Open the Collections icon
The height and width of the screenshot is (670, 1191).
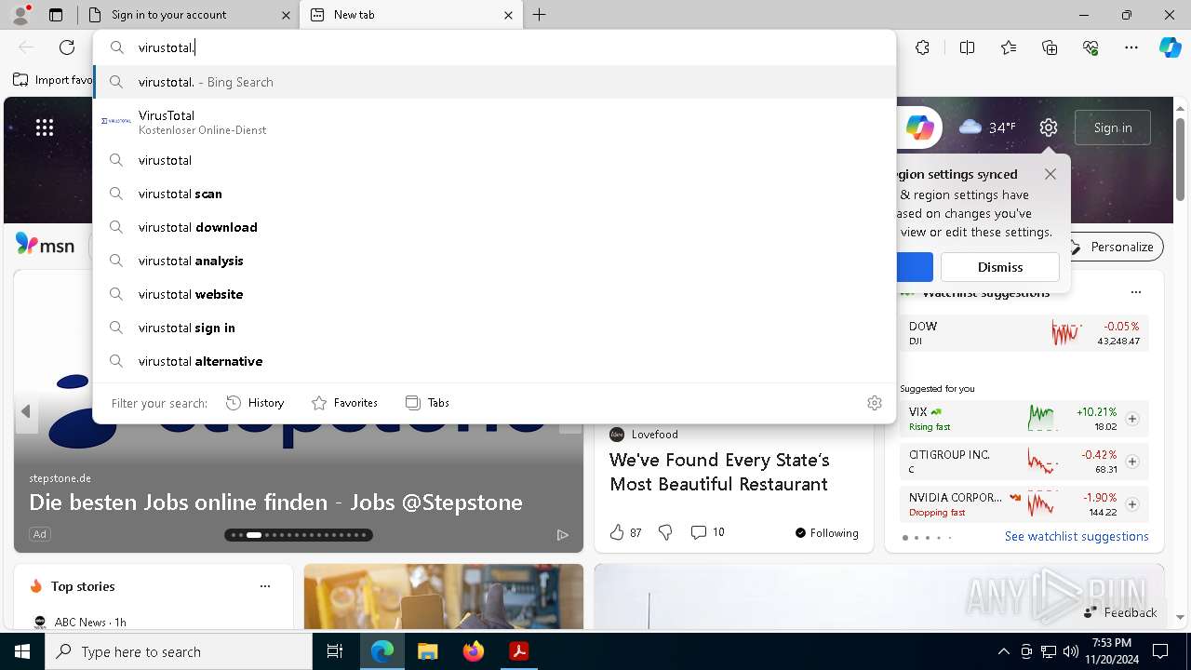pos(1050,47)
